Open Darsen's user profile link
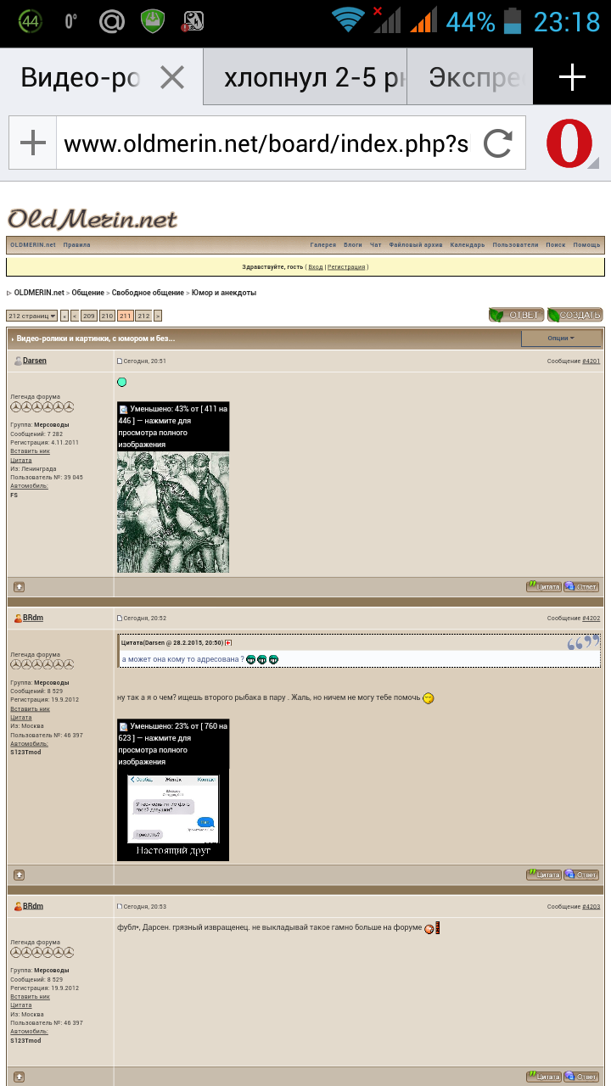 pos(35,361)
